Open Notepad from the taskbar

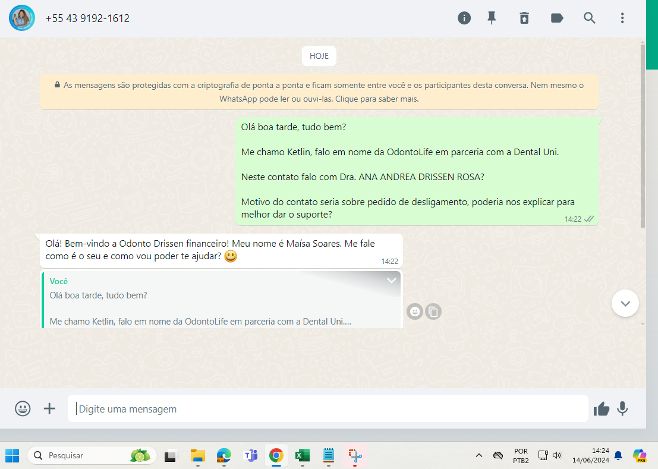coord(329,455)
